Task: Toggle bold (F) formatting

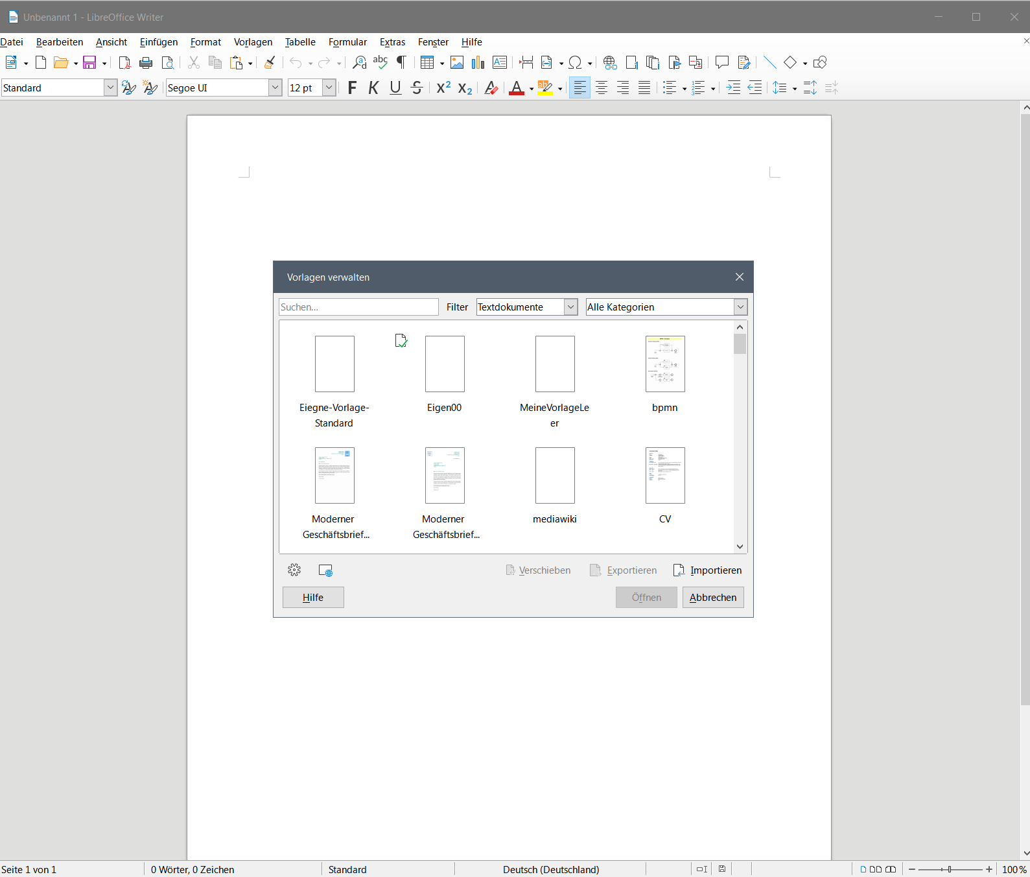Action: point(352,88)
